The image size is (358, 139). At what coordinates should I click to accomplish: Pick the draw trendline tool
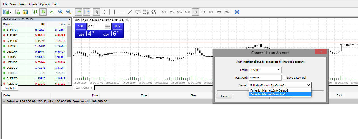(x=130, y=12)
